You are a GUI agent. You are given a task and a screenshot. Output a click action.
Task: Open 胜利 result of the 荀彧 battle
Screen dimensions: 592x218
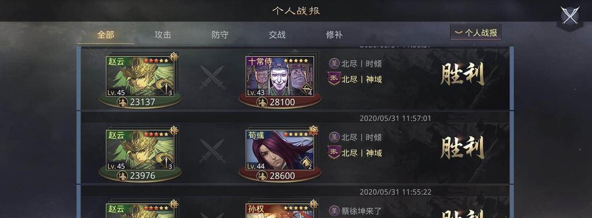(462, 147)
